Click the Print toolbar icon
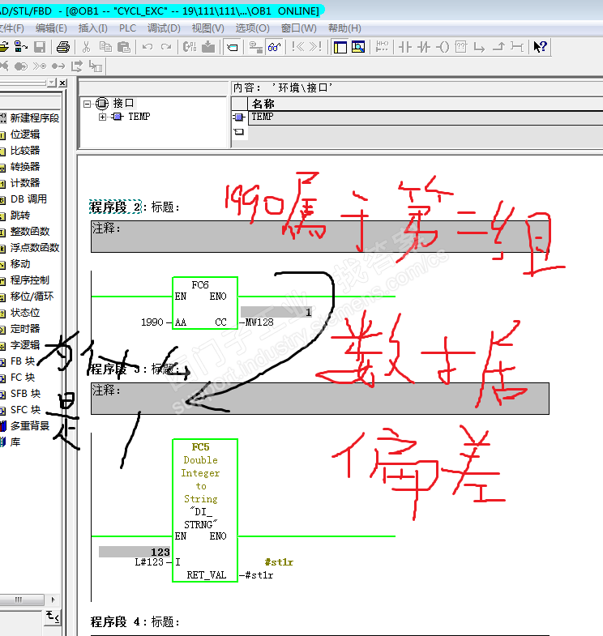Screen dimensions: 603x636 click(63, 47)
